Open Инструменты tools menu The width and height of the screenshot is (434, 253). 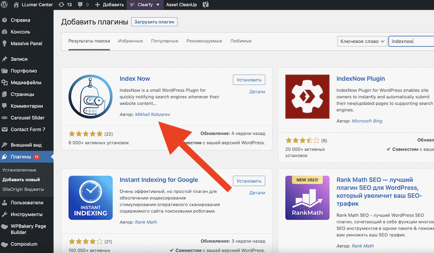pyautogui.click(x=27, y=214)
